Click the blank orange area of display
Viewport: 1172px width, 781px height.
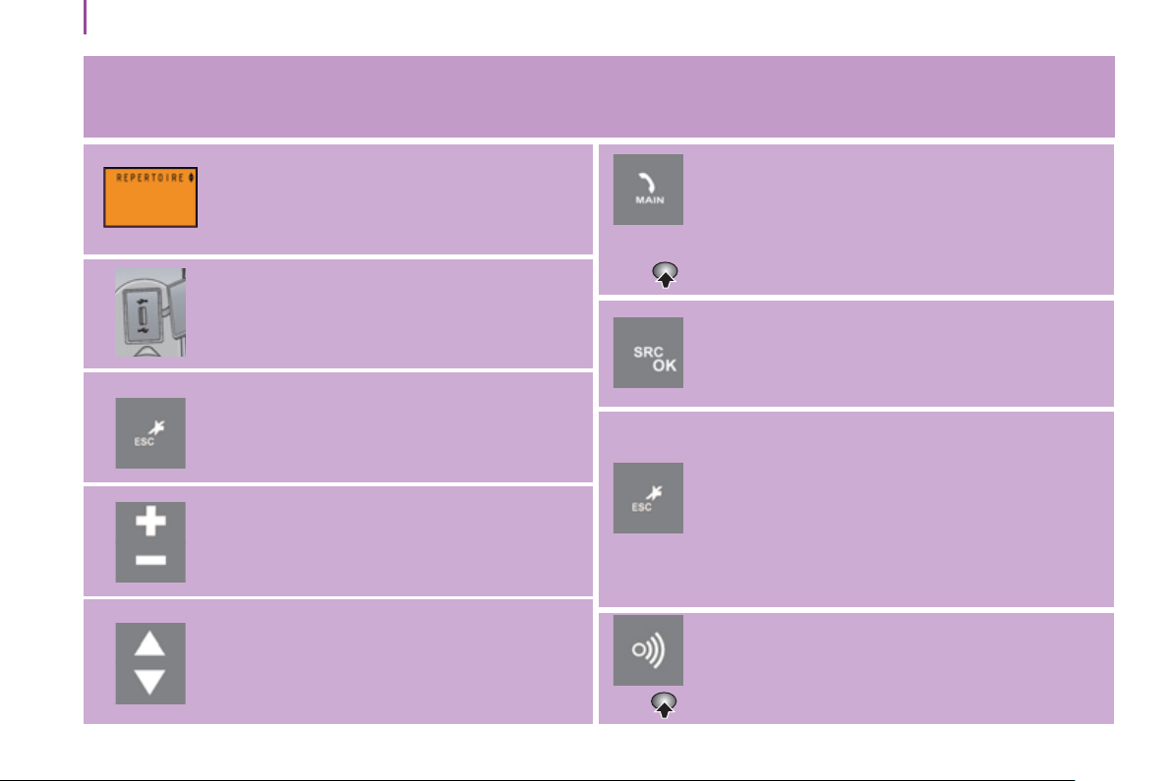150,204
